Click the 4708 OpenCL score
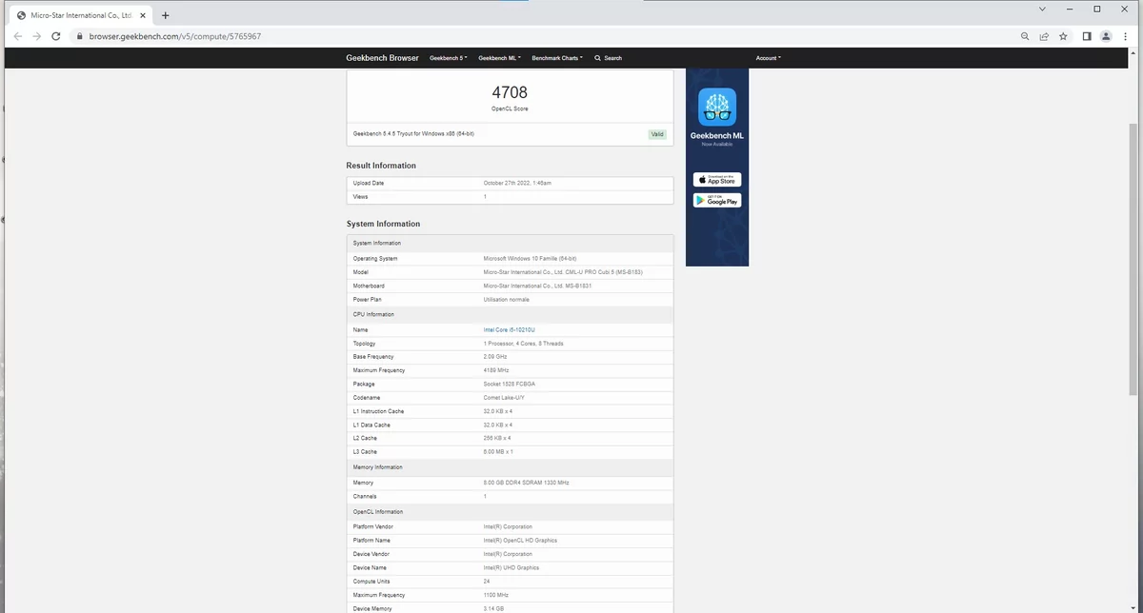 coord(510,92)
